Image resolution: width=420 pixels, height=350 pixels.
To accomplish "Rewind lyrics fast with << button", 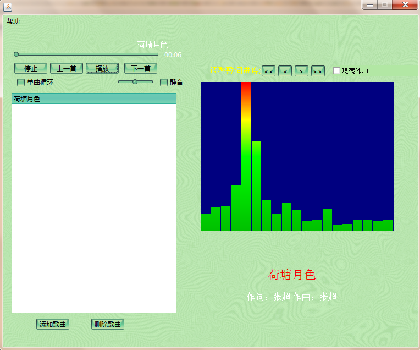I will pos(268,72).
